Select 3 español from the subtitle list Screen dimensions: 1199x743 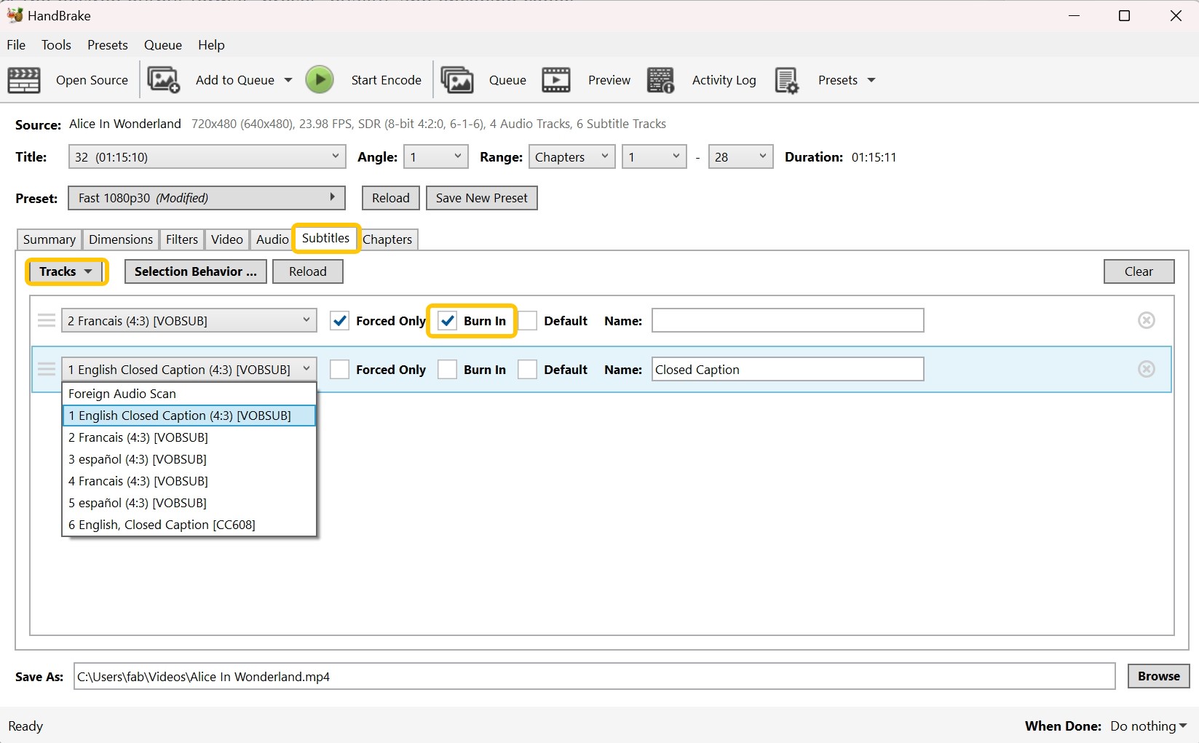click(137, 459)
